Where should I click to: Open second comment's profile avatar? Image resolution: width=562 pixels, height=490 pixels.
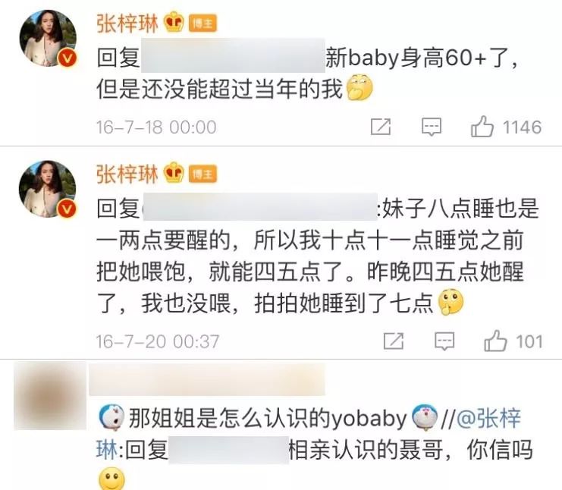[x=48, y=189]
